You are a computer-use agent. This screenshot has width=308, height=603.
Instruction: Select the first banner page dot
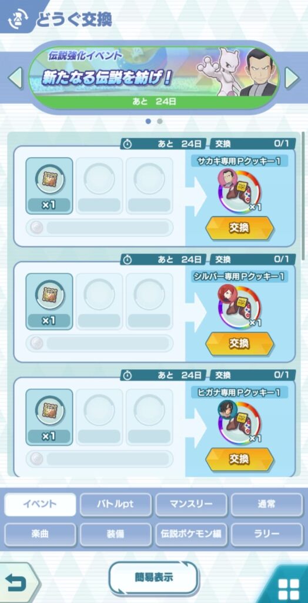click(148, 121)
